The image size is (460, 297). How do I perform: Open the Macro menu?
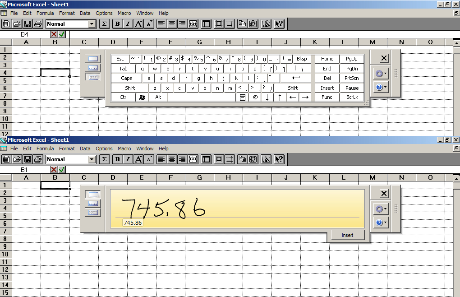point(124,13)
